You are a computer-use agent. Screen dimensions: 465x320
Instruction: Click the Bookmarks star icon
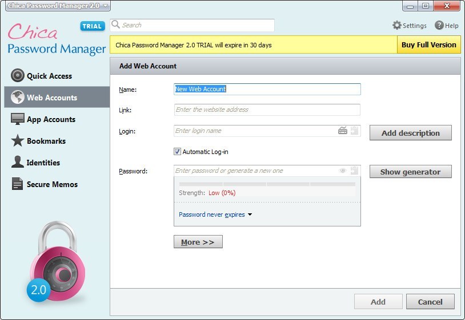18,141
